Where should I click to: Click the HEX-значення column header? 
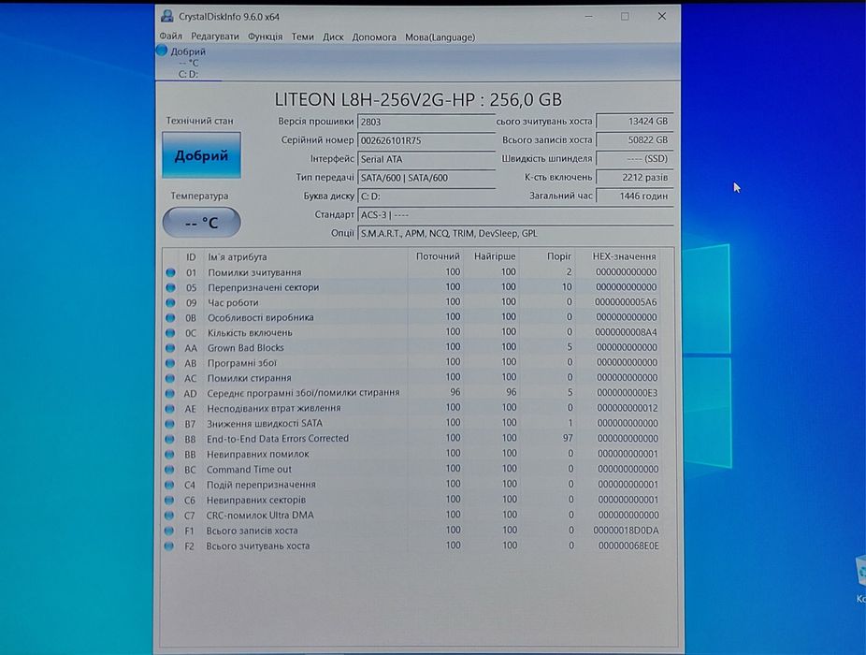tap(624, 256)
